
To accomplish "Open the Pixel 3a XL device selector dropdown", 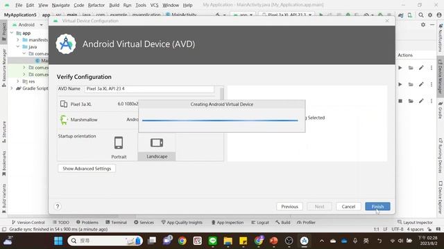I will pos(287,15).
